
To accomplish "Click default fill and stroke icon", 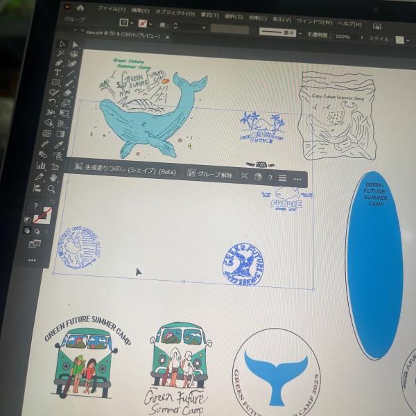I will [27, 220].
